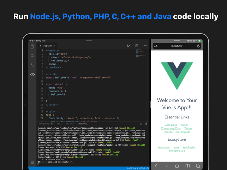Maximize the terminal panel using square icon
Image resolution: width=227 pixels, height=170 pixels.
point(141,124)
